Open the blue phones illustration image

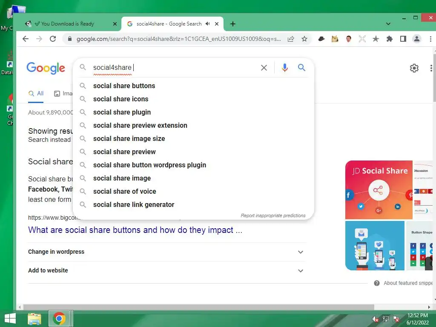375,246
